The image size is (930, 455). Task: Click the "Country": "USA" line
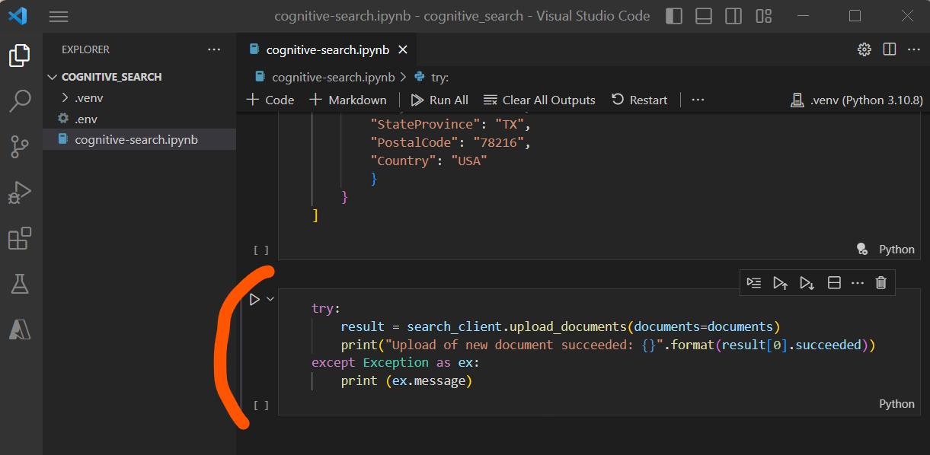coord(428,161)
